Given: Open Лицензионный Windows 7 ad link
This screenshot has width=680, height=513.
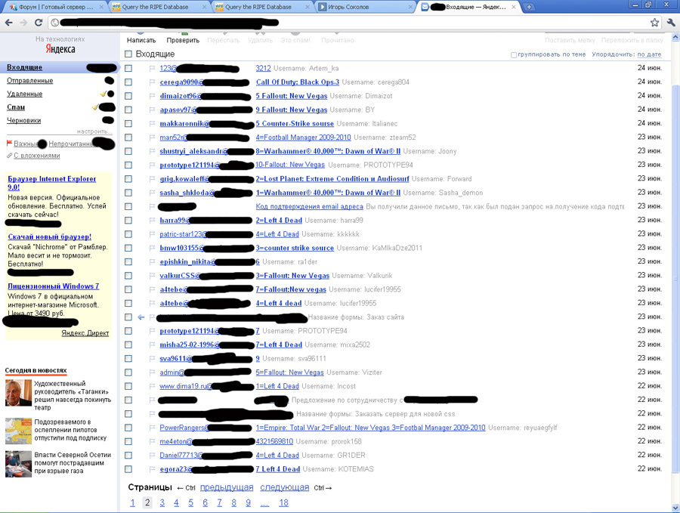Looking at the screenshot, I should coord(54,286).
